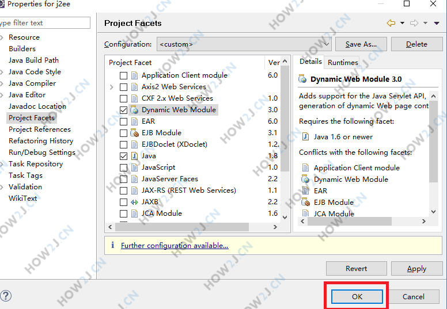Image resolution: width=447 pixels, height=309 pixels.
Task: Click the EJB Module icon in conflicts list
Action: tap(305, 202)
